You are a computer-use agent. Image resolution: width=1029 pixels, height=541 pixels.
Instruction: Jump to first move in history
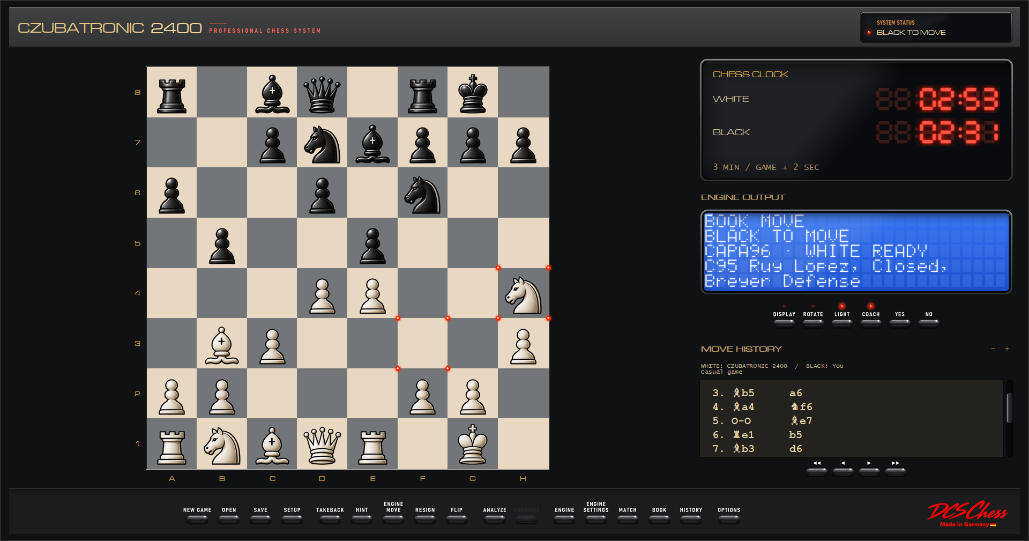point(817,471)
